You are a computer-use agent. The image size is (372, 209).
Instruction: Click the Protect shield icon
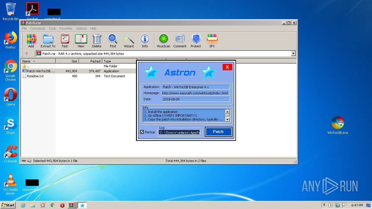click(x=196, y=41)
